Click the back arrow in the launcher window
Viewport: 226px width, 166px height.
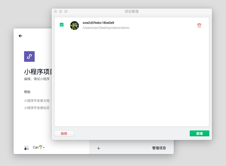point(21,36)
